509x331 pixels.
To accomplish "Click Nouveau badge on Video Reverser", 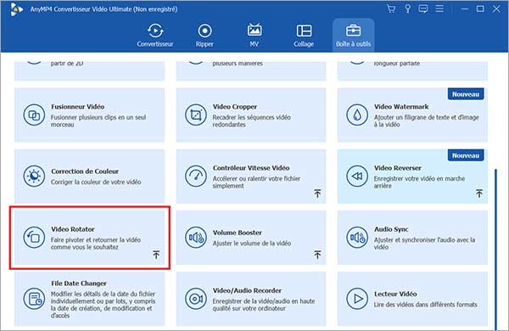I will [466, 155].
